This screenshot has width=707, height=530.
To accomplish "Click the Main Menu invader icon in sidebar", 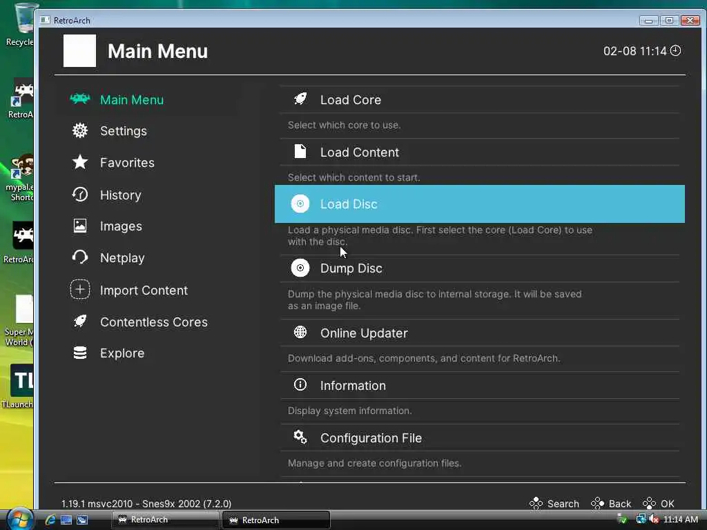I will click(80, 99).
